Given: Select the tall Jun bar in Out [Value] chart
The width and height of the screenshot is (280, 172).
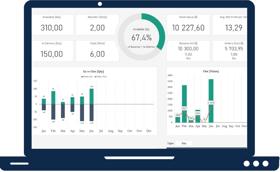Looking at the screenshot, I should (211, 101).
